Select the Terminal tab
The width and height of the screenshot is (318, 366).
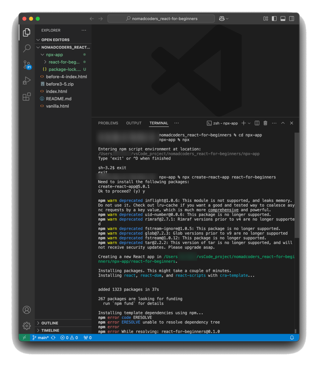pos(159,123)
